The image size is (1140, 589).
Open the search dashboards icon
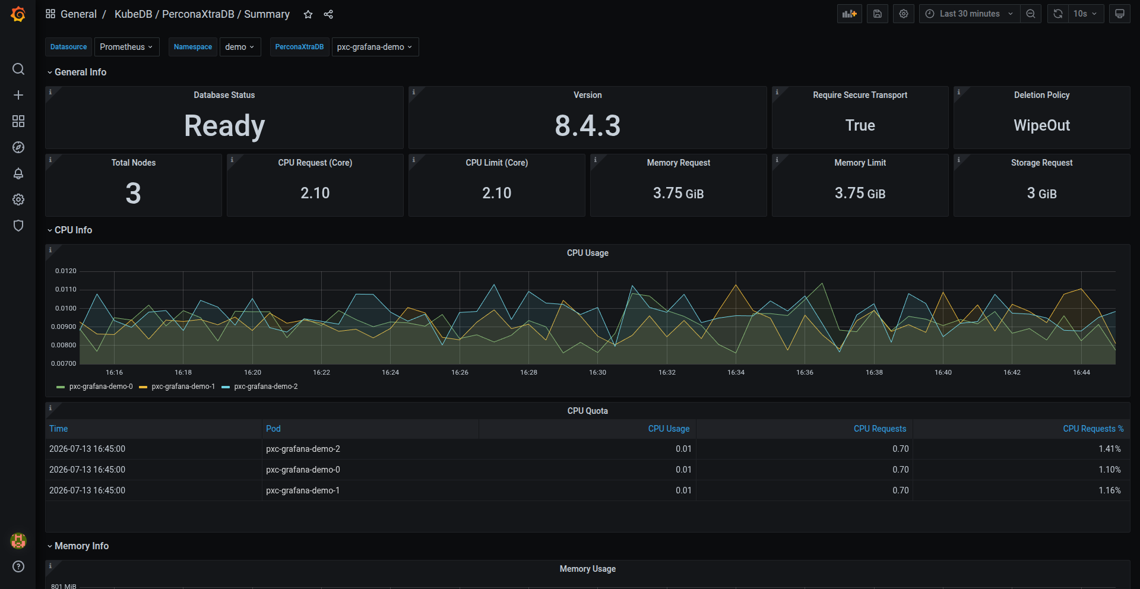18,69
